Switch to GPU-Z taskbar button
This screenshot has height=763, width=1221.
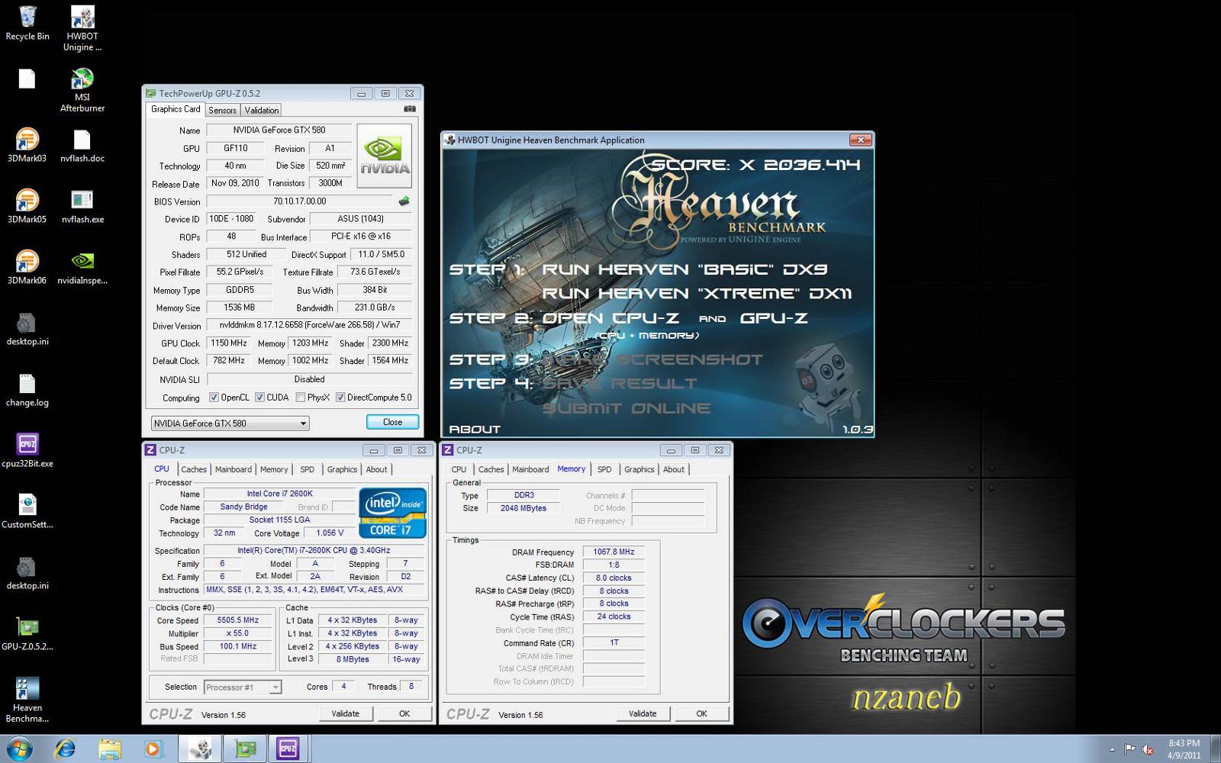point(245,749)
